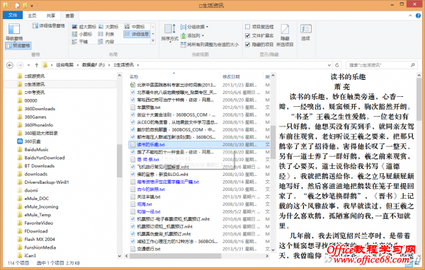Click 将所有列调整为合适的大小

pyautogui.click(x=210, y=45)
